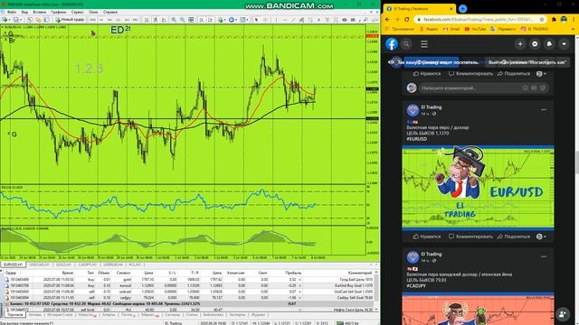
Task: Open the periodicity clock dropdown in toolbar
Action: (x=233, y=20)
